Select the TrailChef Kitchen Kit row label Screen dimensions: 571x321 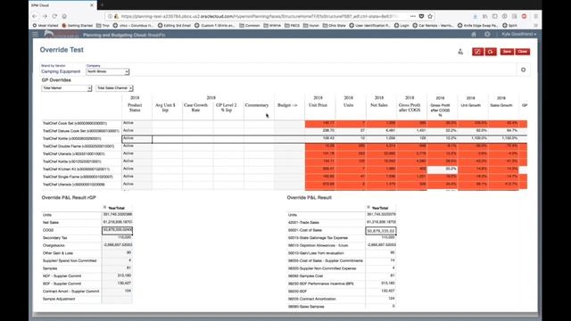click(76, 169)
